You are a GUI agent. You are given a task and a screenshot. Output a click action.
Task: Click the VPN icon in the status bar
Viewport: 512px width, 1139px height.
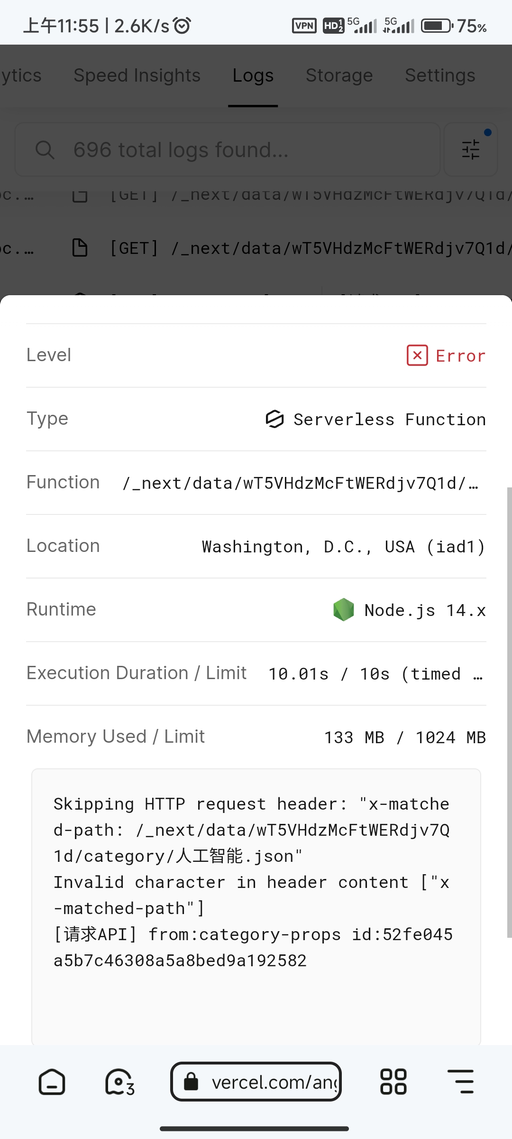[304, 26]
